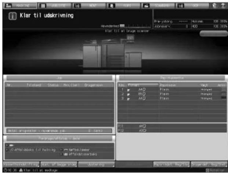Click the printer icon beside Klar til at modtage
228x173 pixels.
pos(21,170)
